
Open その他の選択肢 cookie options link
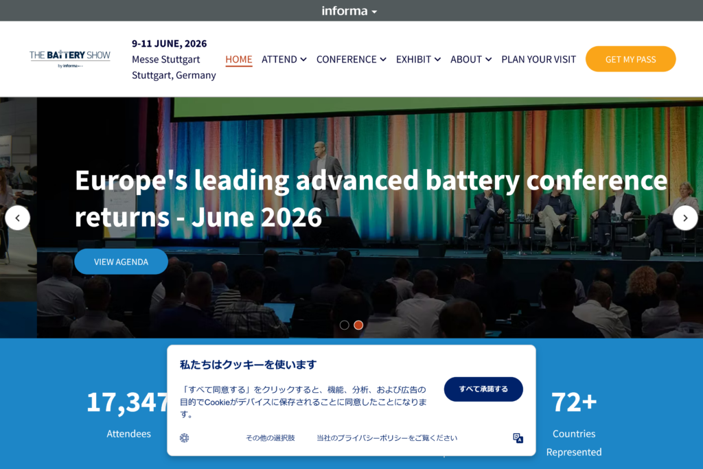[x=270, y=438]
